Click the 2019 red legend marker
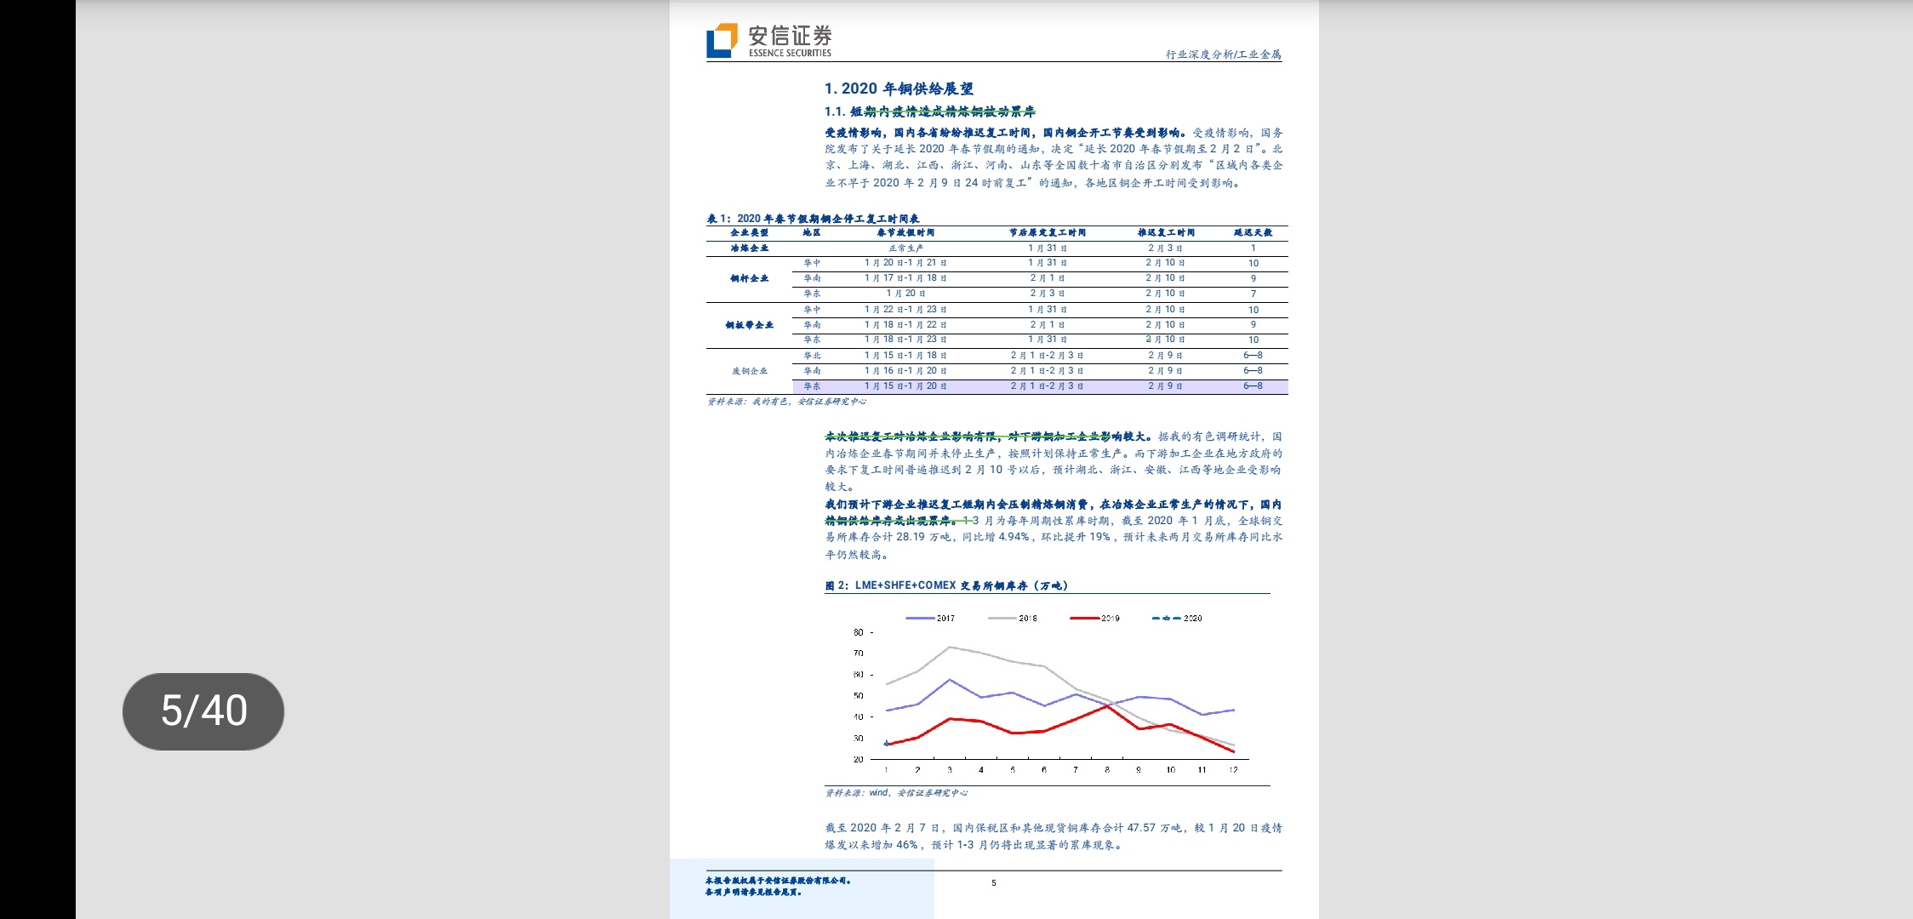The height and width of the screenshot is (919, 1913). 1085,619
